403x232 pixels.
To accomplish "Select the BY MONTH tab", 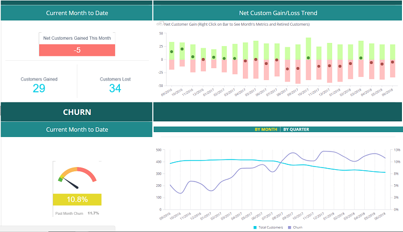I will point(265,129).
